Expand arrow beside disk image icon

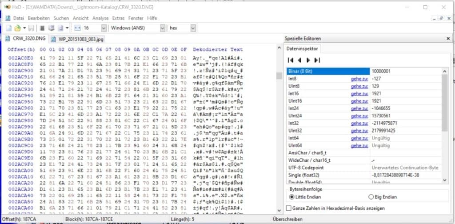coord(67,28)
